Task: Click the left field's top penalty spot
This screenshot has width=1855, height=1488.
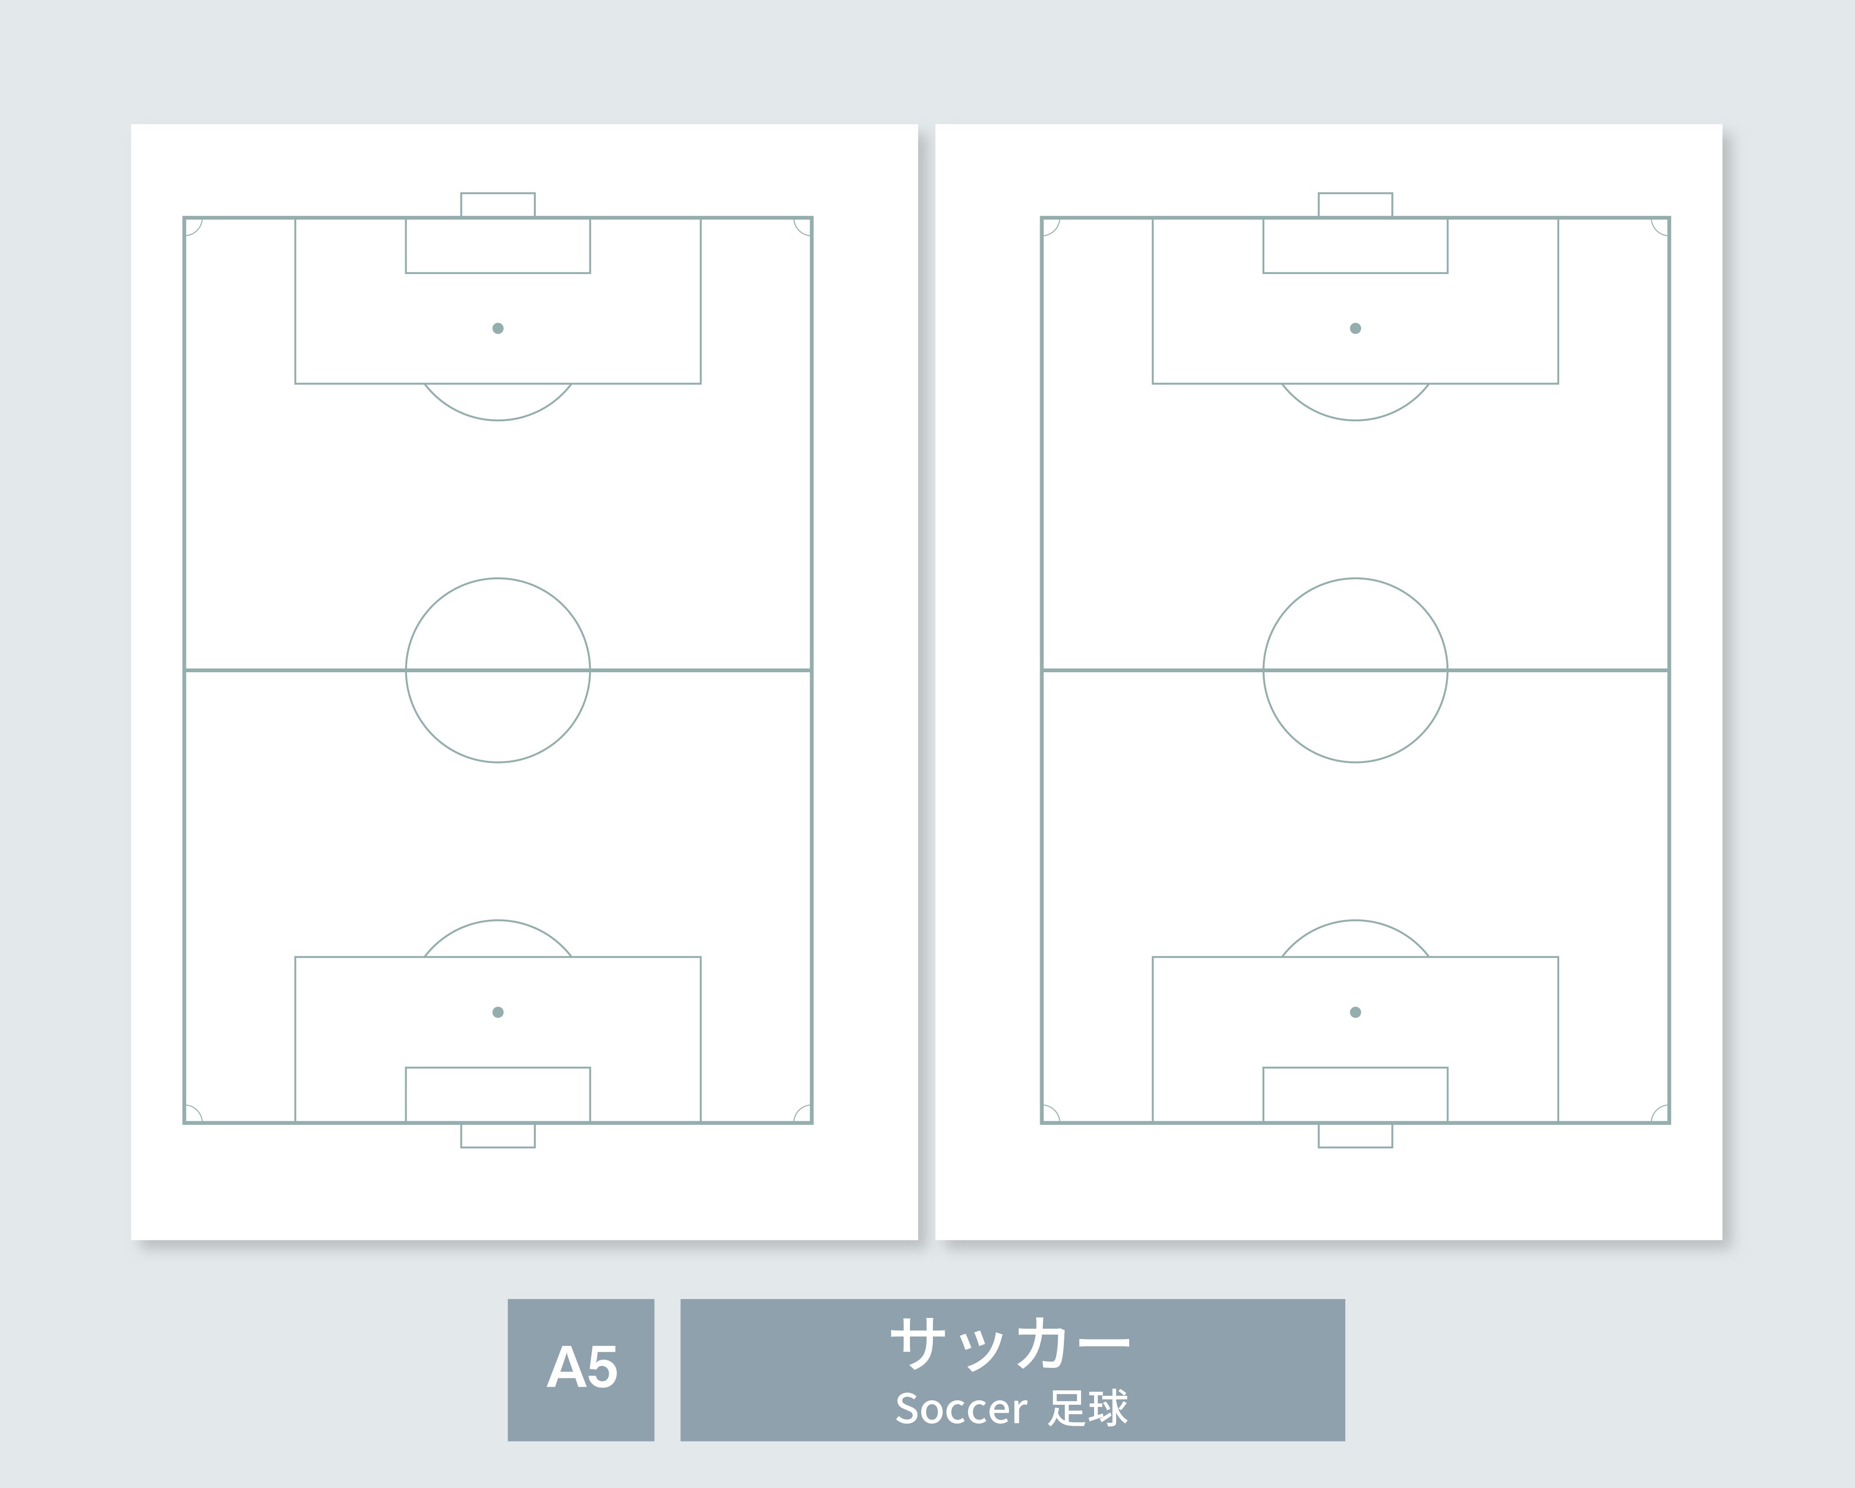Action: [x=498, y=328]
